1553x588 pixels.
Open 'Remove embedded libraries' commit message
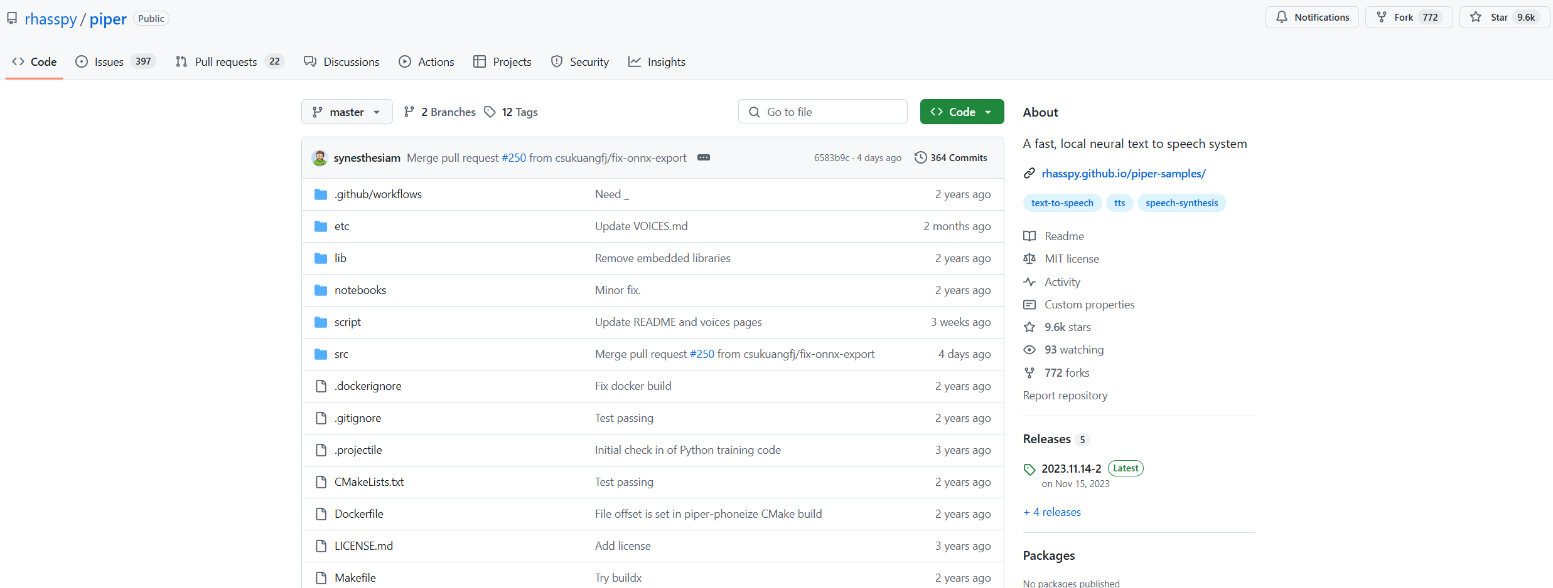coord(662,258)
